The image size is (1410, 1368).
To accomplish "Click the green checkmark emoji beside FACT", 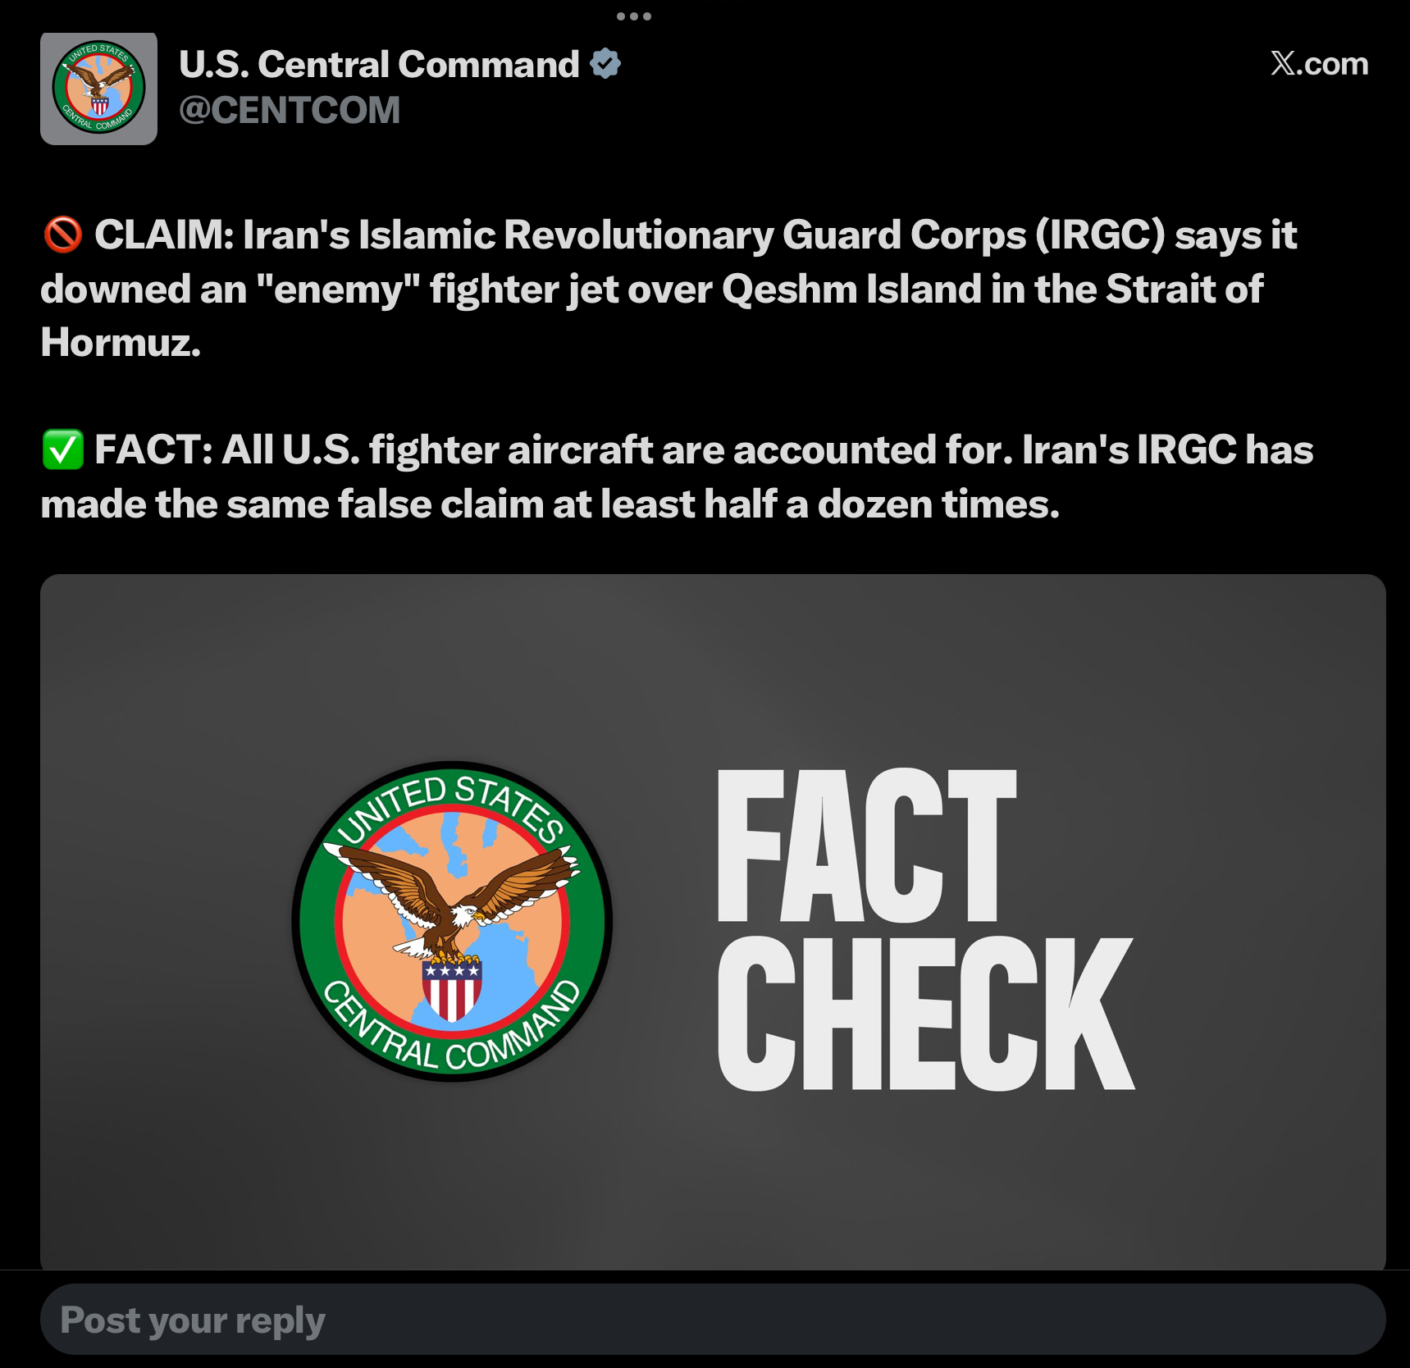I will pyautogui.click(x=62, y=450).
